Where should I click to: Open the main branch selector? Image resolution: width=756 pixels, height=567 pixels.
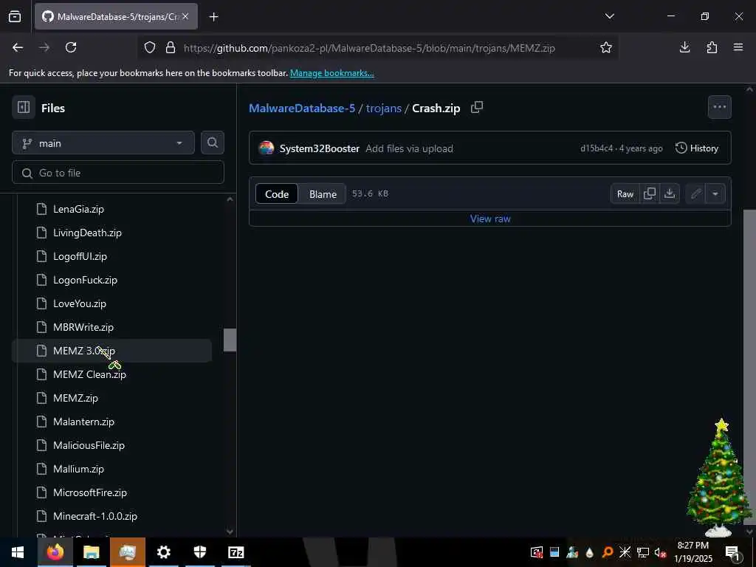click(103, 143)
